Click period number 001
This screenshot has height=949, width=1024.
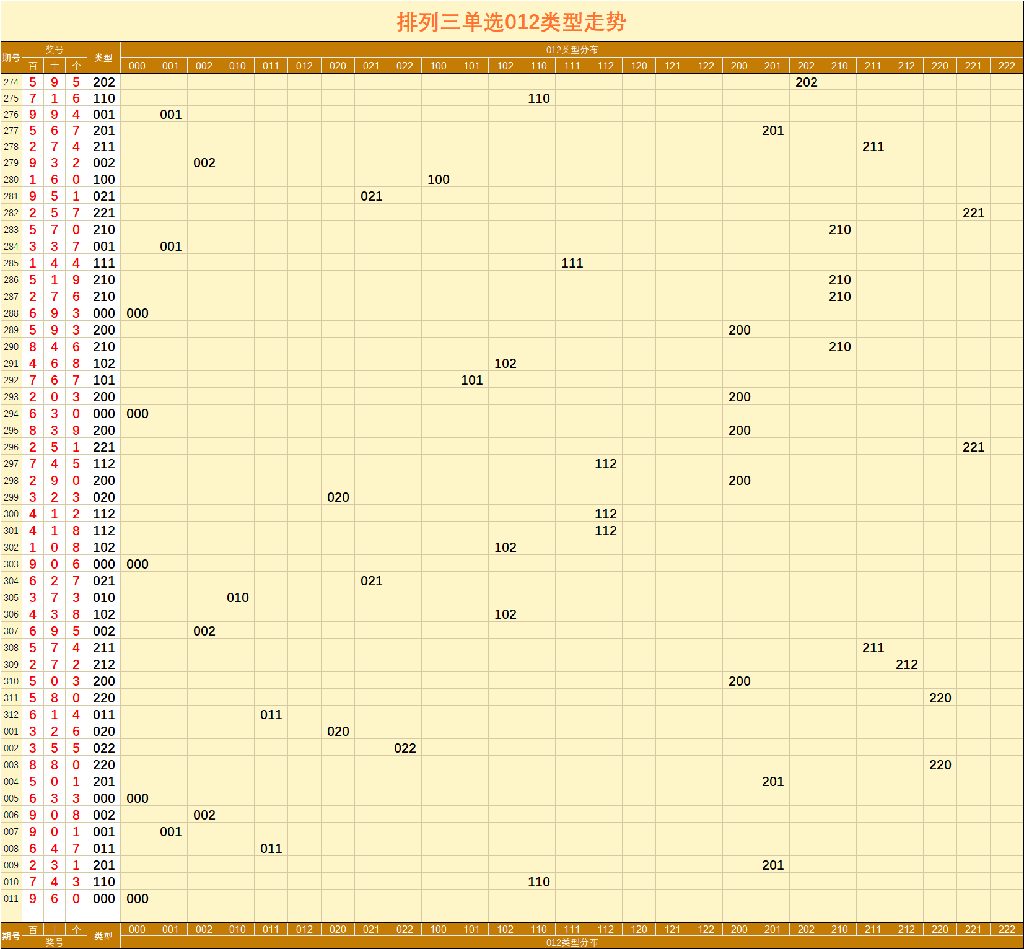11,731
